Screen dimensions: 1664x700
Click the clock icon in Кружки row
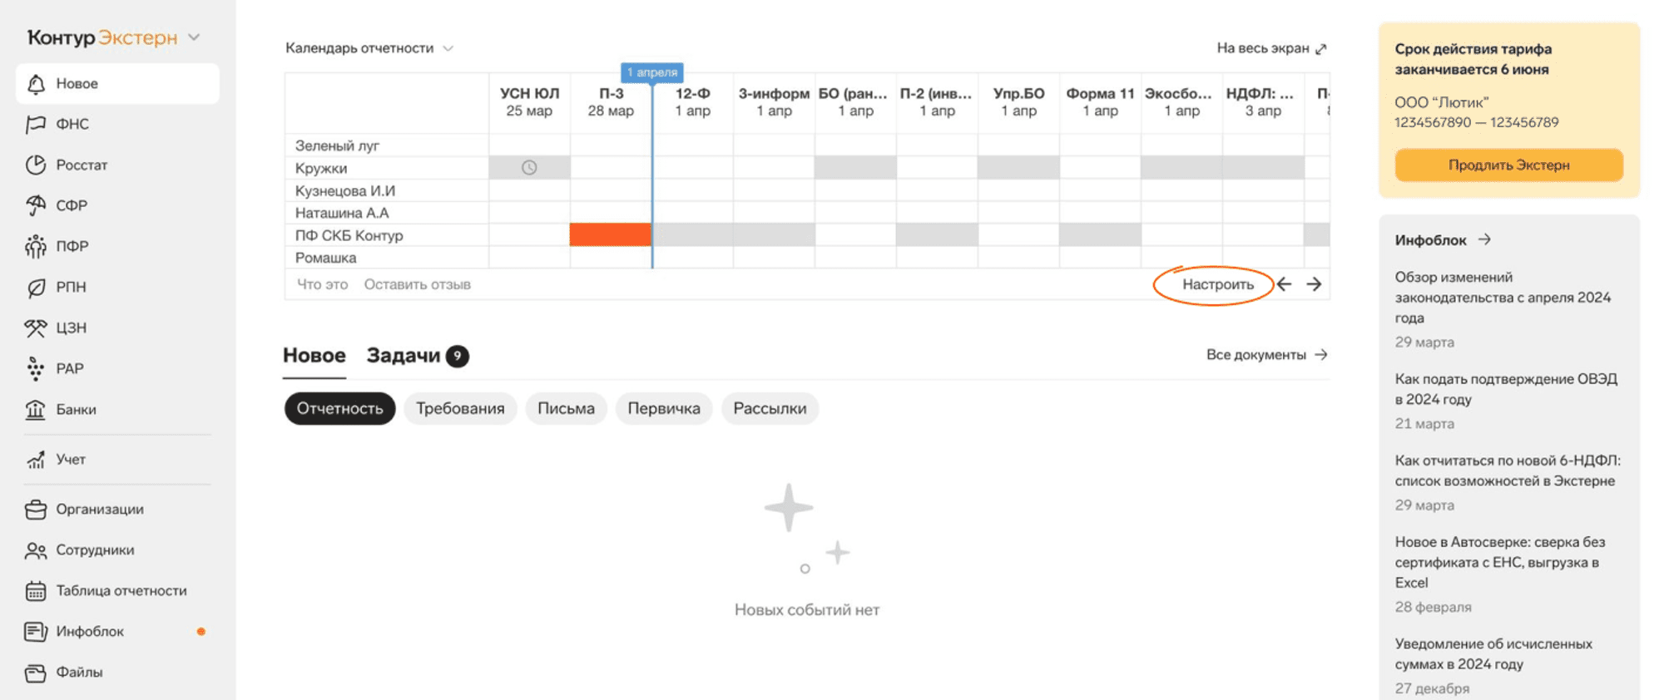tap(529, 168)
